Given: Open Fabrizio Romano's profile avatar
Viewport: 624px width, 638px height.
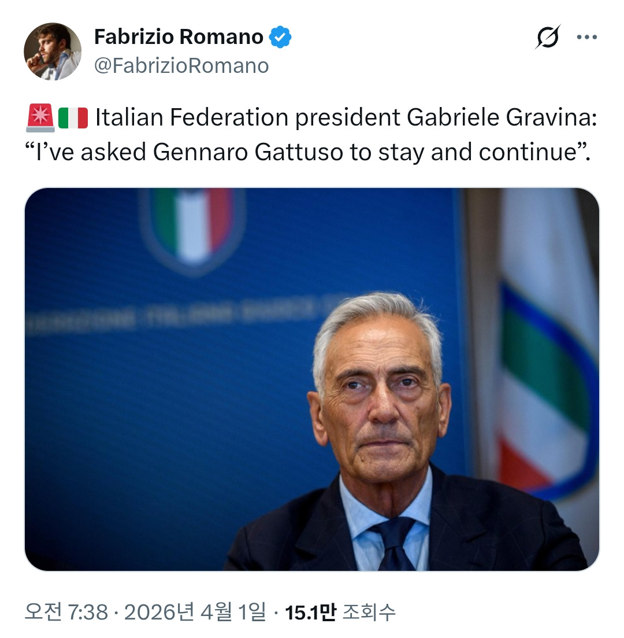Looking at the screenshot, I should (x=52, y=51).
